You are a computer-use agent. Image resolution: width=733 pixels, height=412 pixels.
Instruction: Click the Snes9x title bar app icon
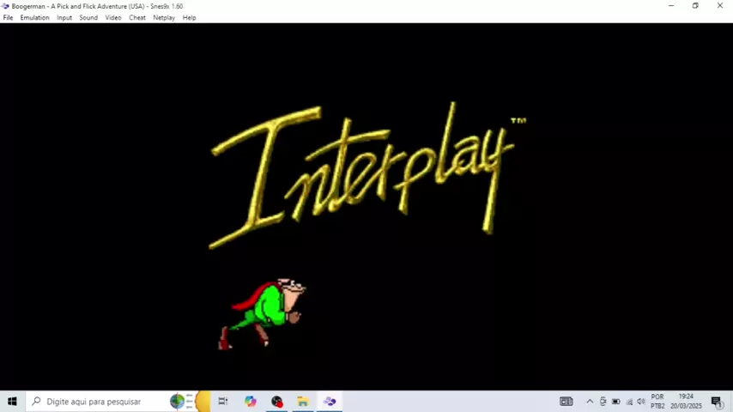(5, 6)
